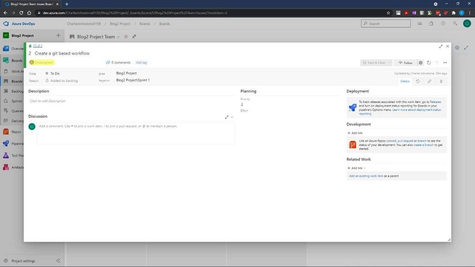
Task: Click 'Add an existing work item' link
Action: 366,176
